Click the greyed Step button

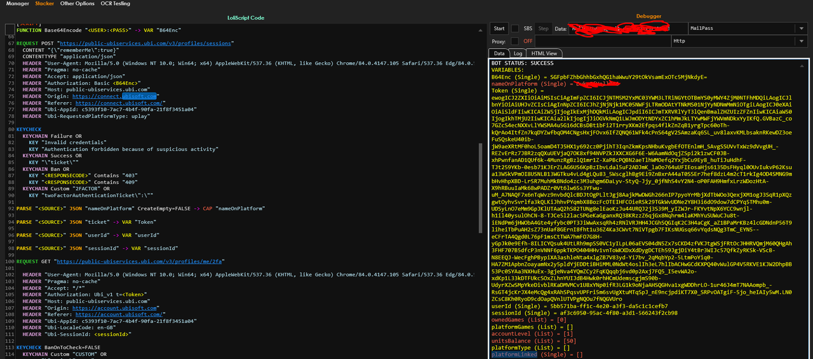[544, 29]
